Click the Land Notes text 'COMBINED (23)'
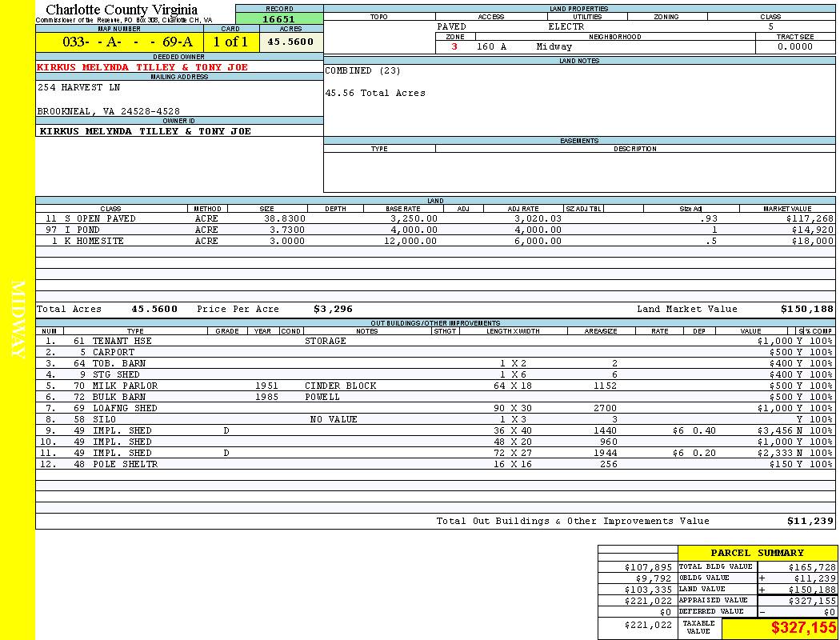Image resolution: width=840 pixels, height=640 pixels. [362, 70]
